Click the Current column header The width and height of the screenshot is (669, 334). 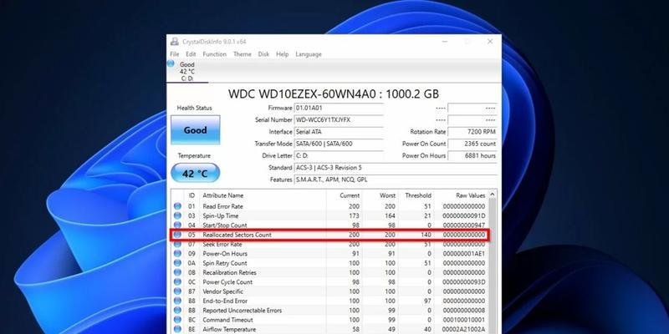pos(345,195)
